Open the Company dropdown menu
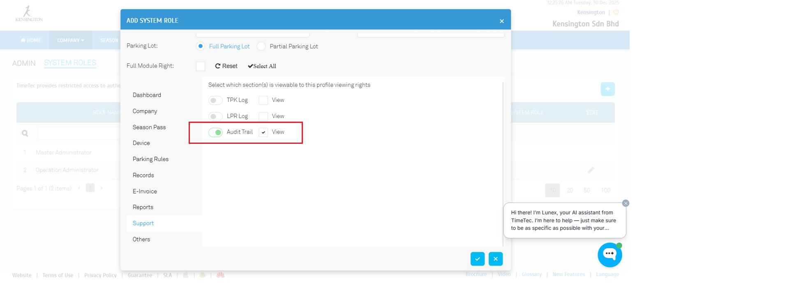Screen dimensions: 785x286 pos(70,40)
